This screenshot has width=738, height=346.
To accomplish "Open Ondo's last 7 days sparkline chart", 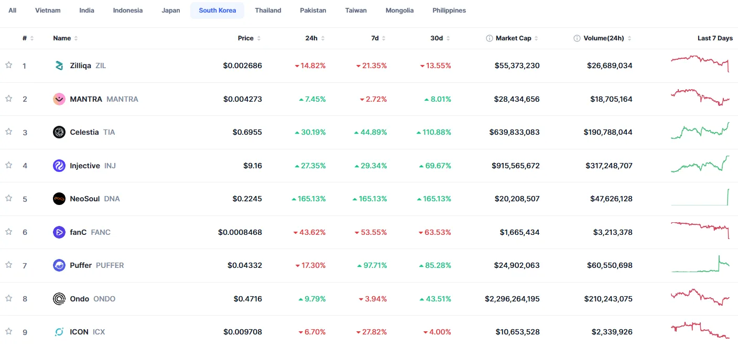I will point(700,297).
